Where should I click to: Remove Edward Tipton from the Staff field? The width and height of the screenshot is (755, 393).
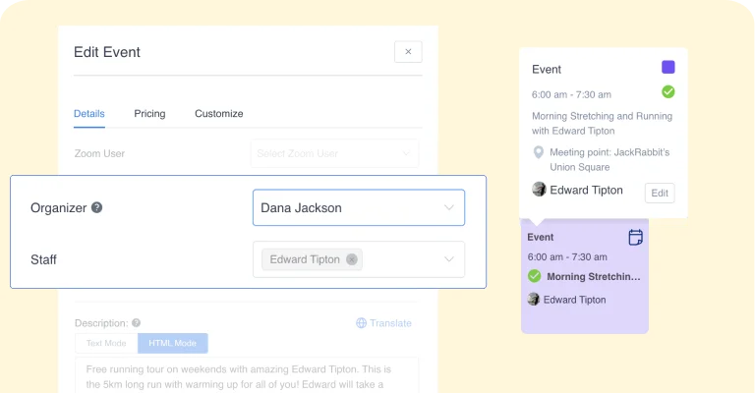click(x=352, y=259)
